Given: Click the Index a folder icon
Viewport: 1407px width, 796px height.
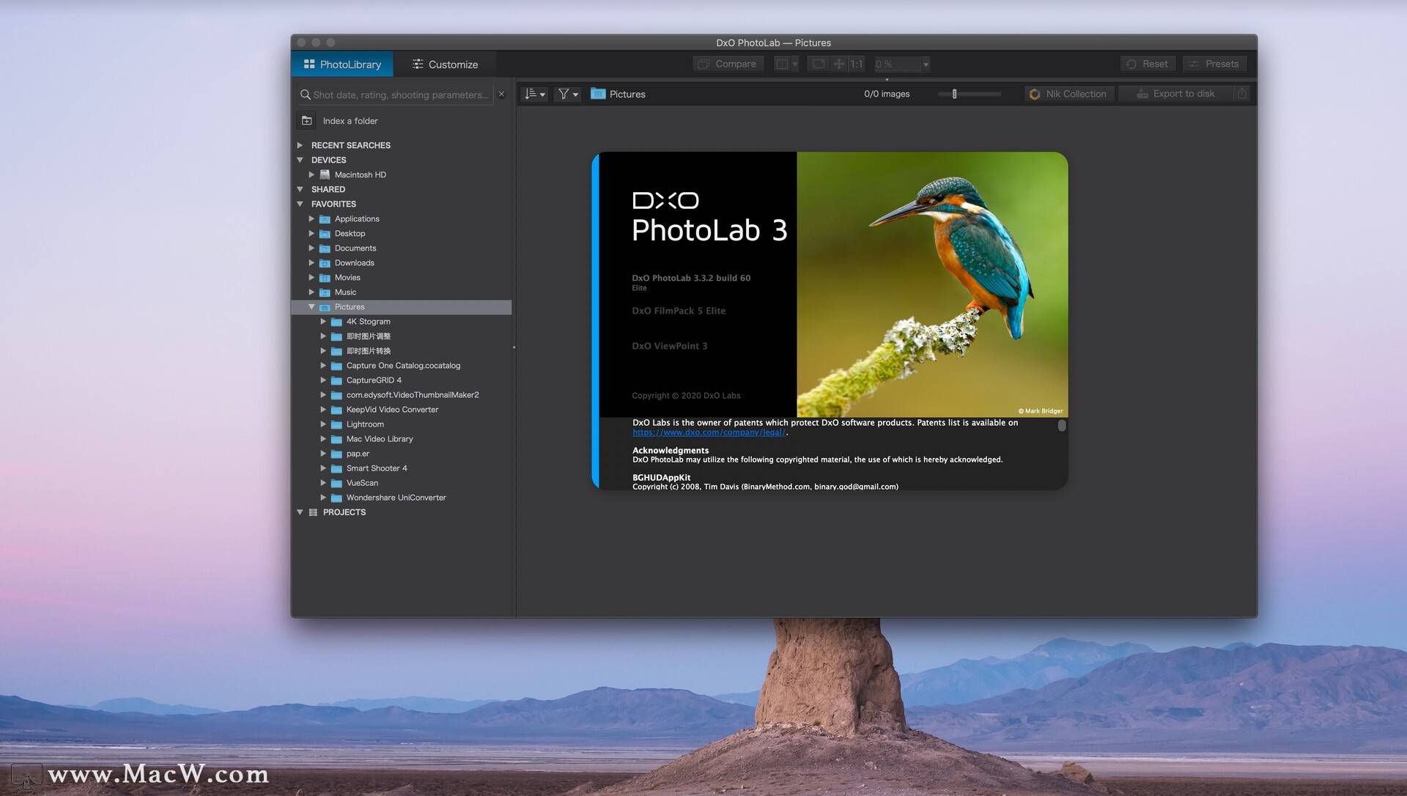Looking at the screenshot, I should click(307, 121).
